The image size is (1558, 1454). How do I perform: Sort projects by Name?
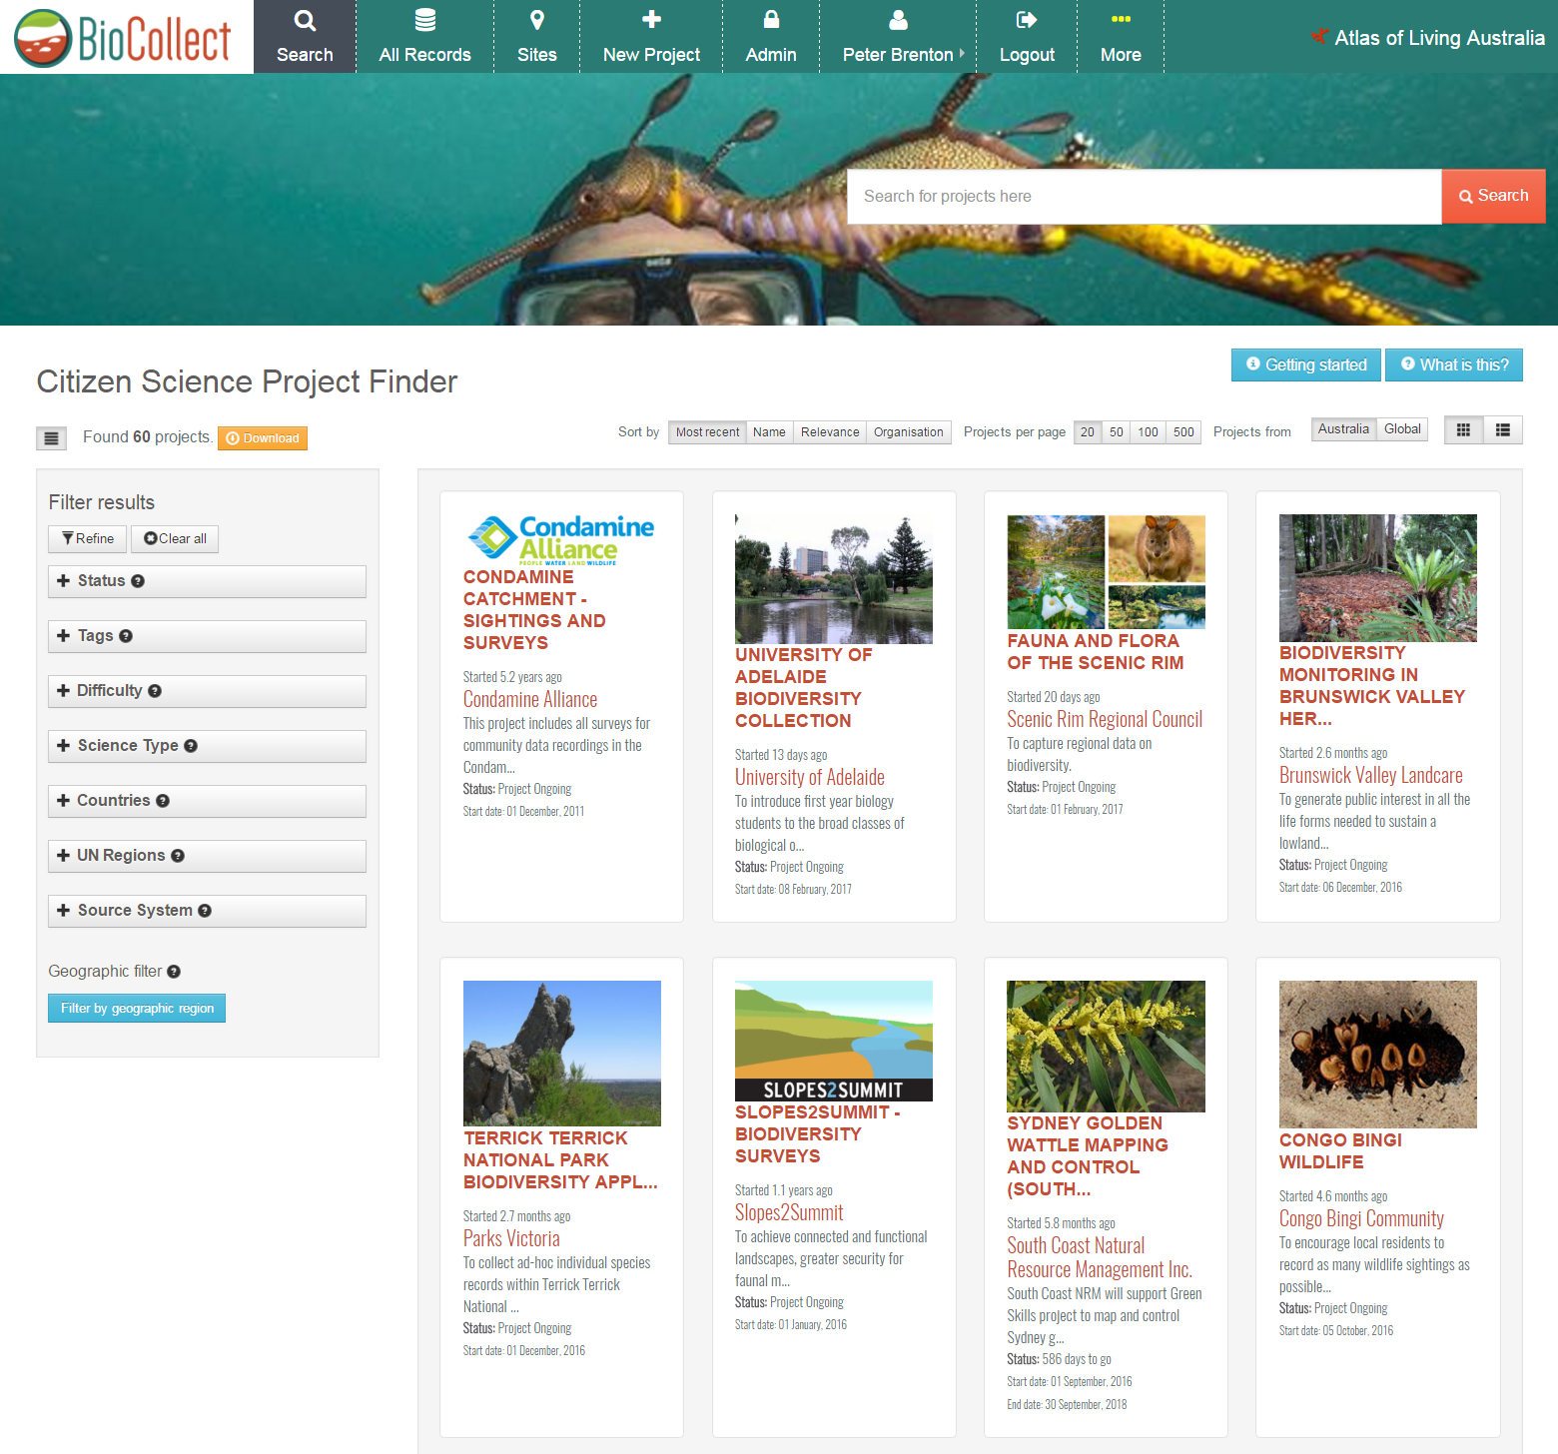point(769,432)
